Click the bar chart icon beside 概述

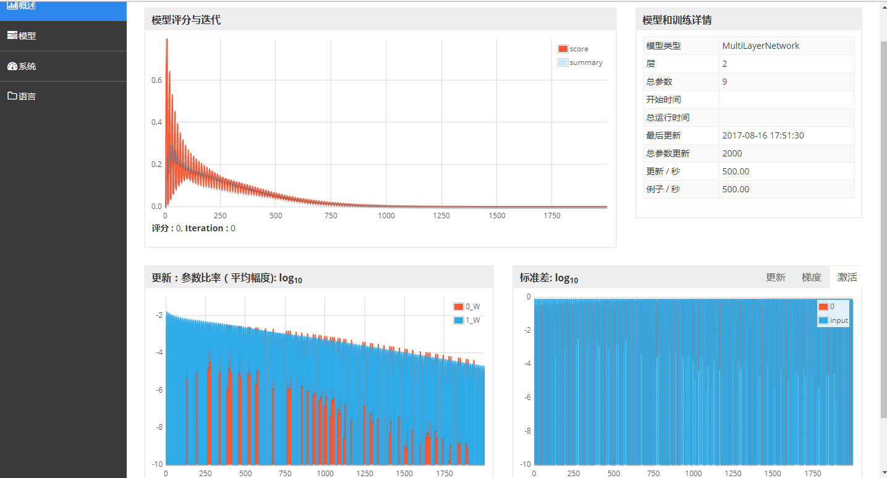[12, 6]
